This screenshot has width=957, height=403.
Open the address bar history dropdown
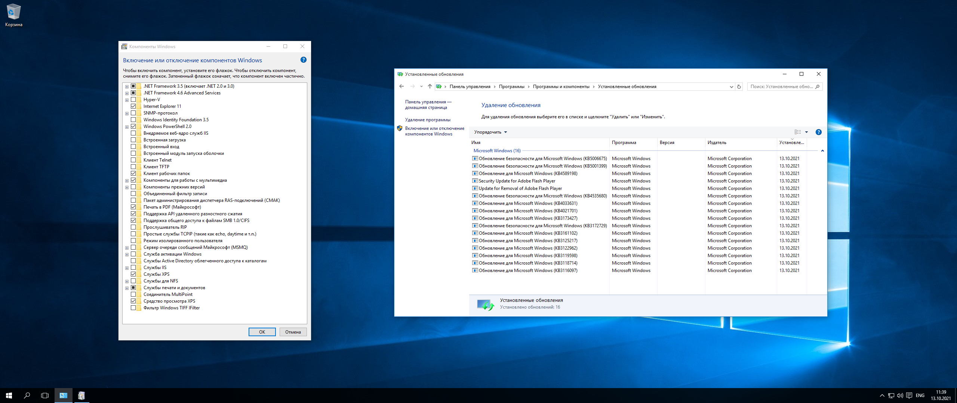point(732,87)
